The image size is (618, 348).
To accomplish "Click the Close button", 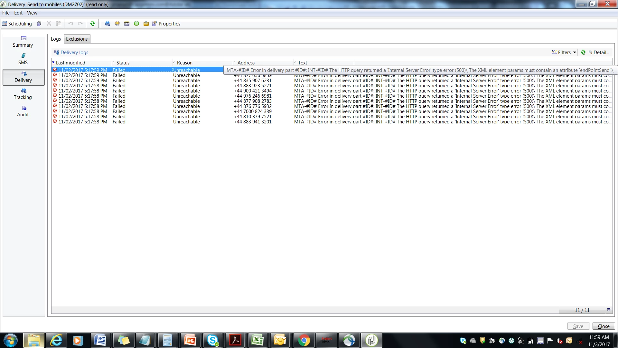I will [x=604, y=326].
